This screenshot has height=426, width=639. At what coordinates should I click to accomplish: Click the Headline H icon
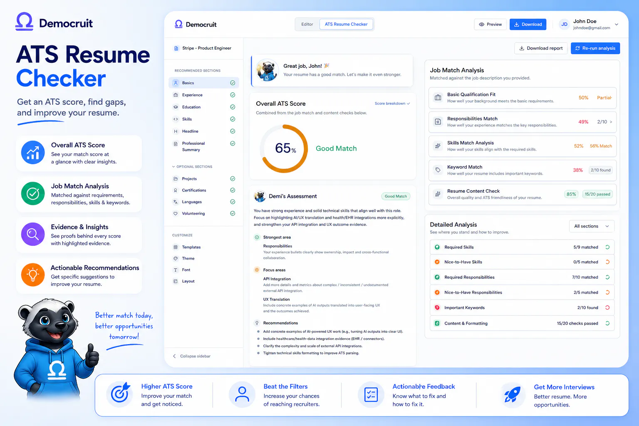pos(176,131)
